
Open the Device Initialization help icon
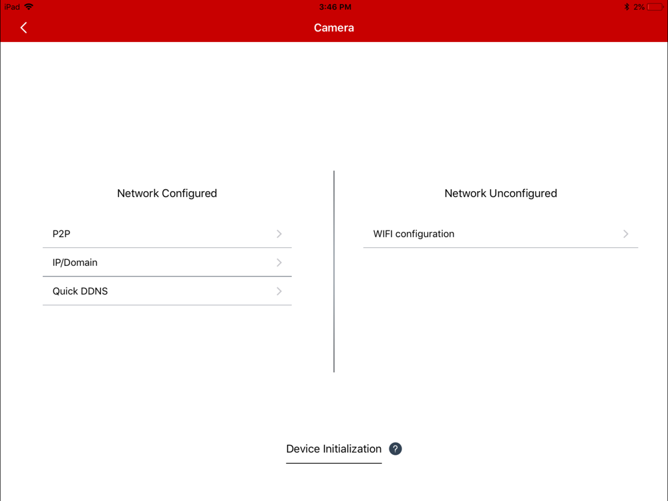[395, 449]
